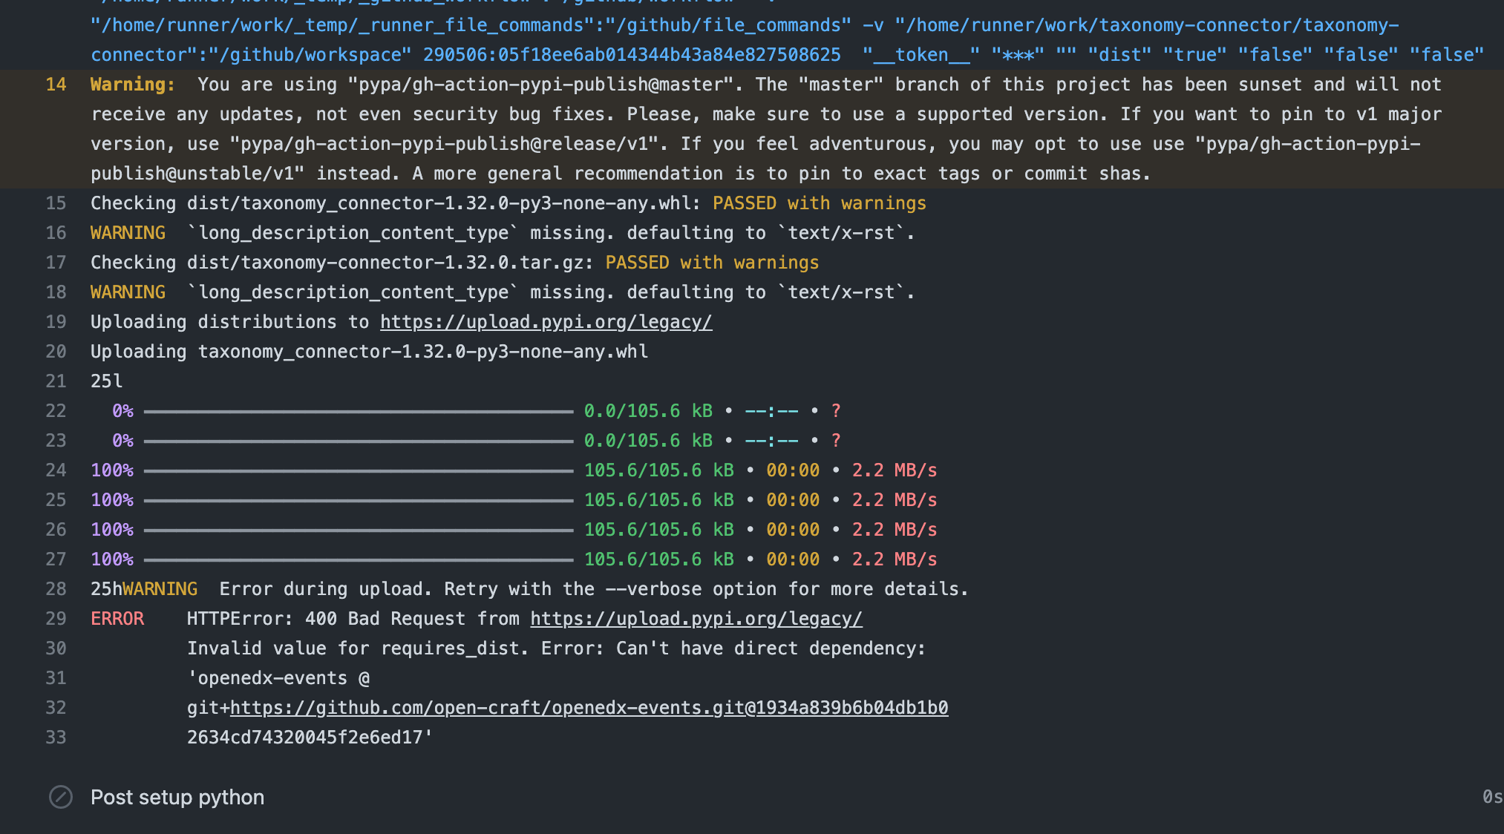This screenshot has width=1504, height=834.
Task: Click 'Uploading taxonomy_connector-1.32.0-py3-none-any.whl' text
Action: 369,352
